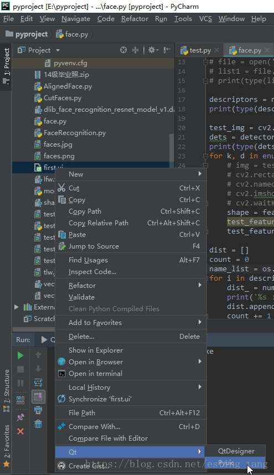274x475 pixels.
Task: Click the scroll-from-source target icon in Project panel
Action: pyautogui.click(x=123, y=50)
